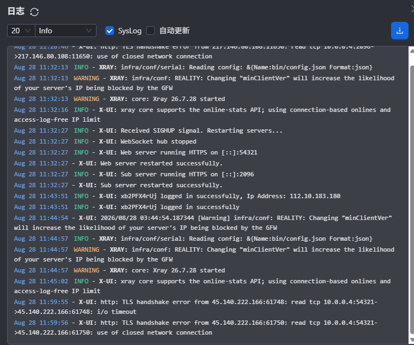Click the 11:44:54 log entry dated 2026/08/28
414x345 pixels.
click(x=203, y=223)
